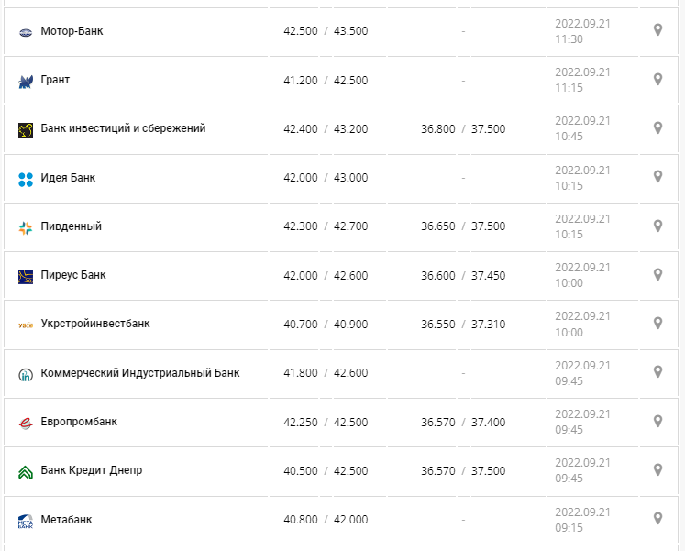Click Пивденный map marker icon
This screenshot has height=551, width=685.
657,226
